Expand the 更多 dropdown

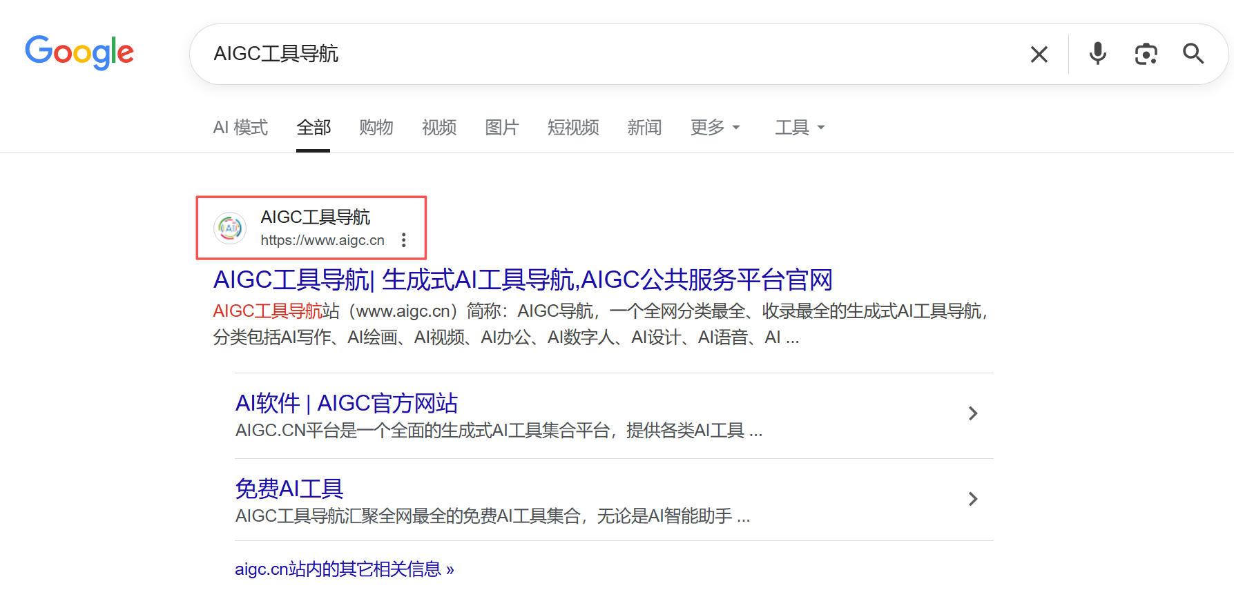[715, 128]
